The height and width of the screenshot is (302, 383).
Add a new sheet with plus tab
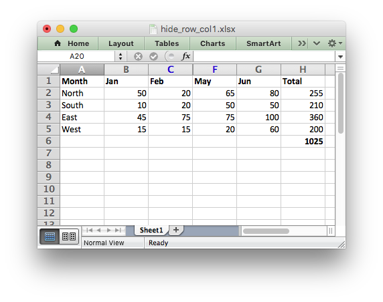[176, 230]
